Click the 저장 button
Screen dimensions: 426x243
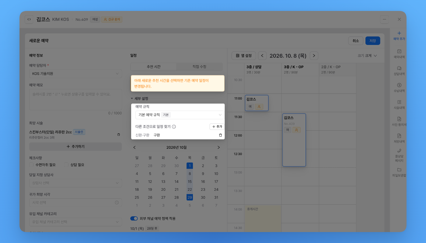click(373, 41)
